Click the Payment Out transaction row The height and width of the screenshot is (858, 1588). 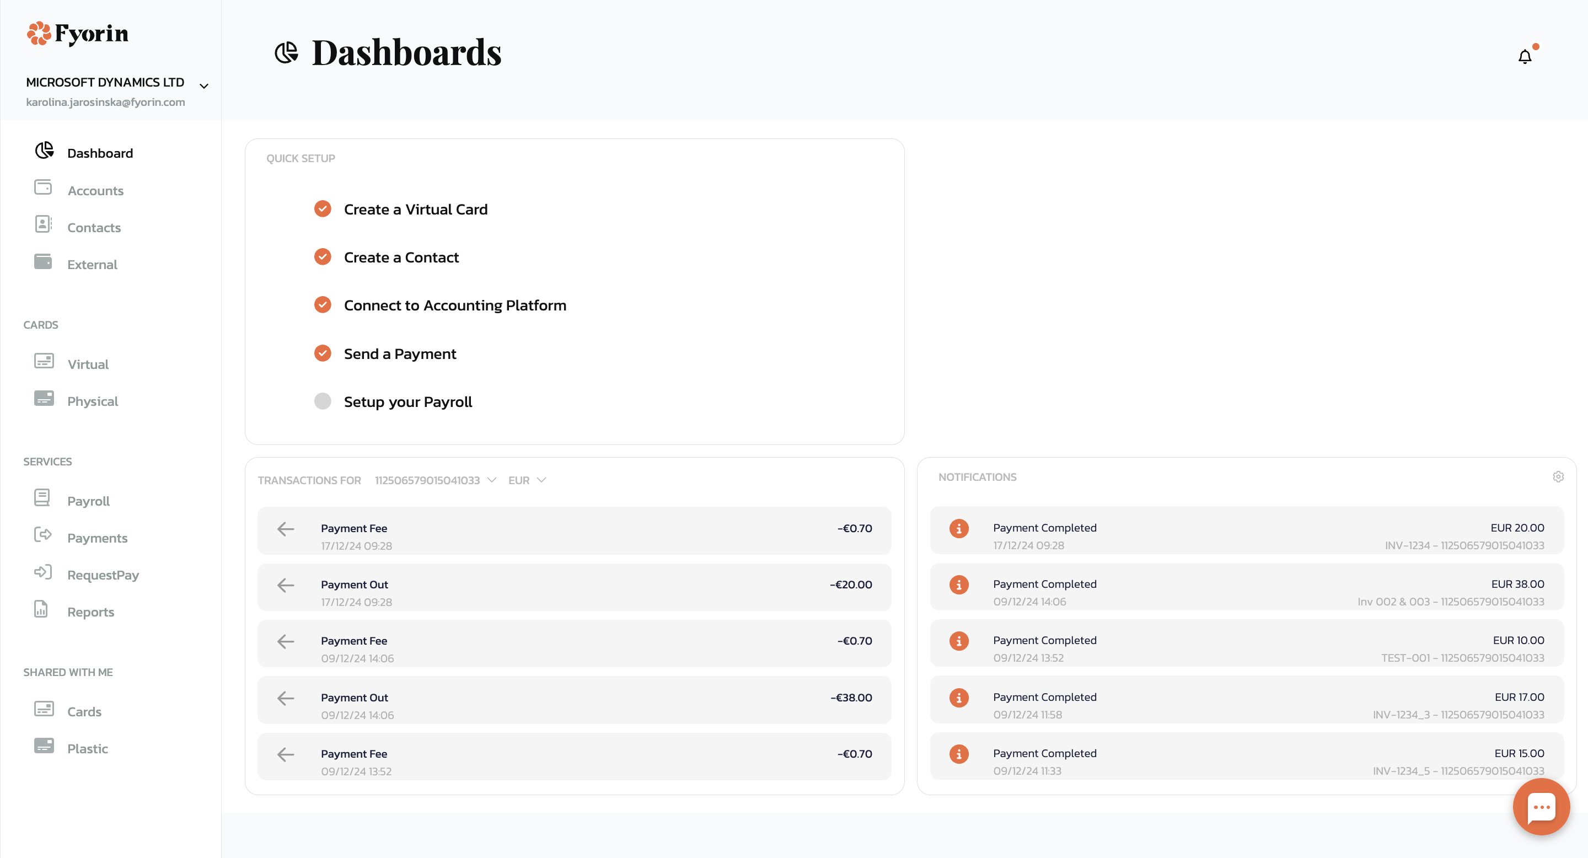click(573, 591)
